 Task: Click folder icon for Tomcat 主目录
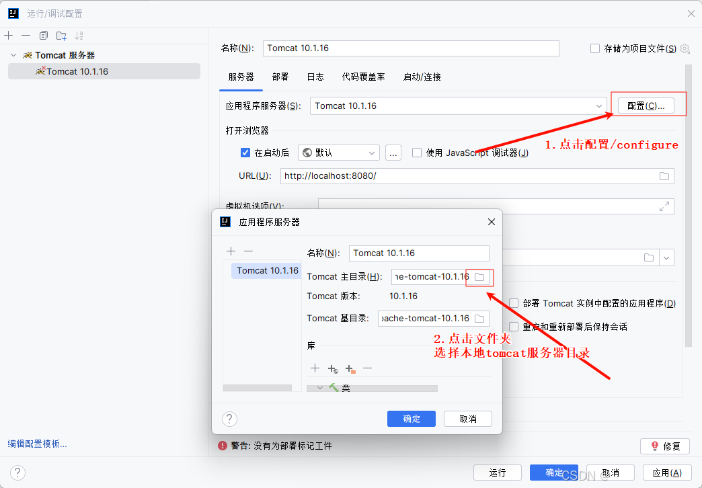pyautogui.click(x=479, y=277)
